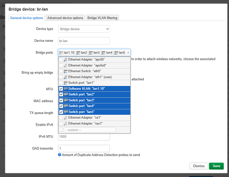Check the eth1 (wan) checkbox
Screen dimensions: 229x177
[61, 77]
